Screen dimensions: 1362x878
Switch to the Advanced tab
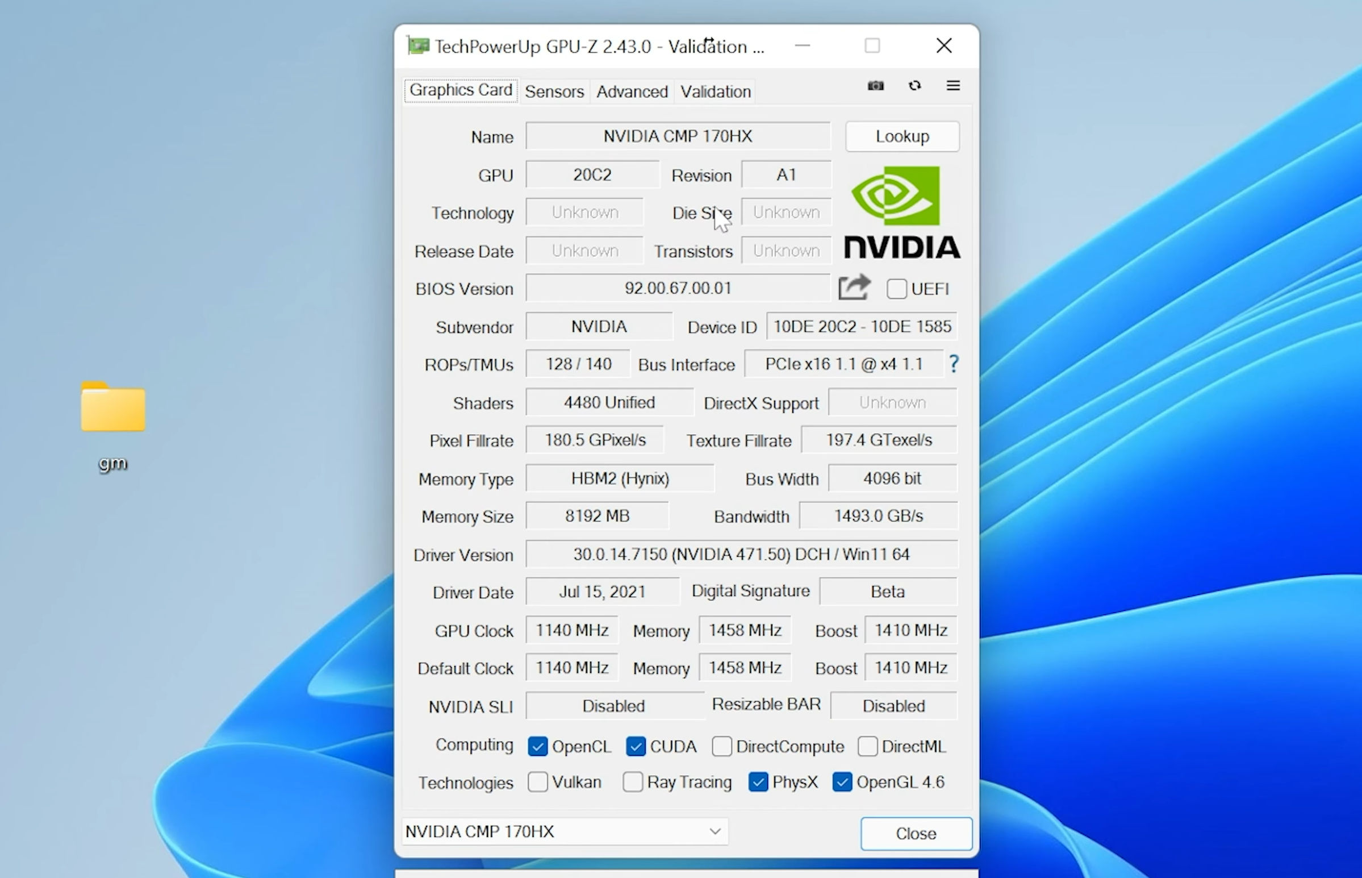pyautogui.click(x=632, y=91)
